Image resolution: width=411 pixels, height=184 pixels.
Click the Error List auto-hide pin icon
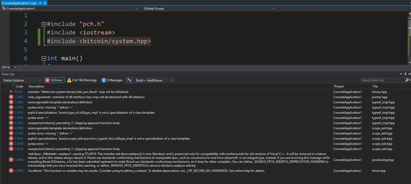click(x=405, y=74)
